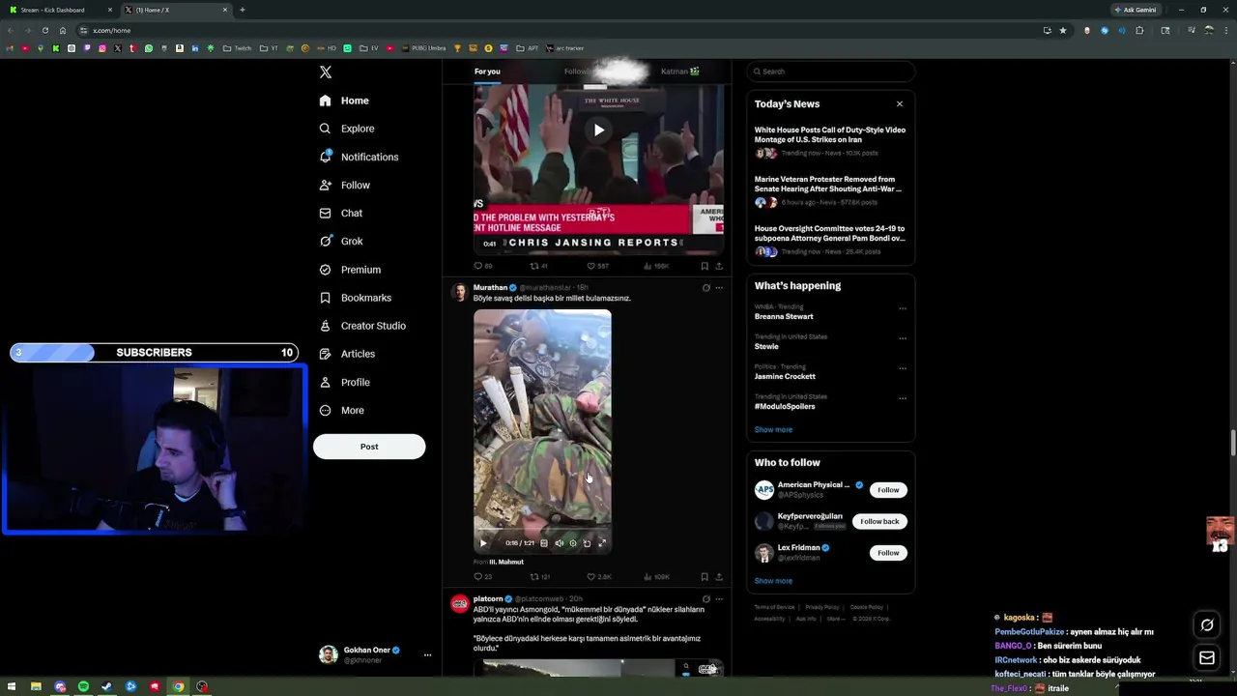
Task: Click the X search input field
Action: point(830,72)
